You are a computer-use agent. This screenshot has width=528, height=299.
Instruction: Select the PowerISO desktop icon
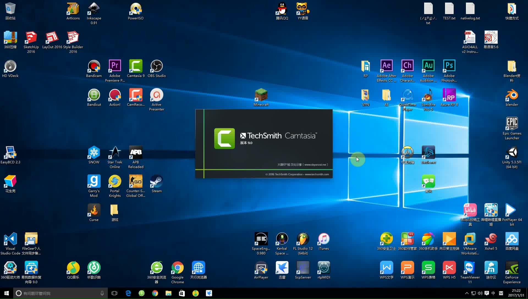(x=136, y=11)
